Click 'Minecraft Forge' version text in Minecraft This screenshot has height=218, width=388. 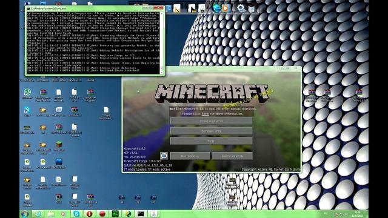click(142, 161)
